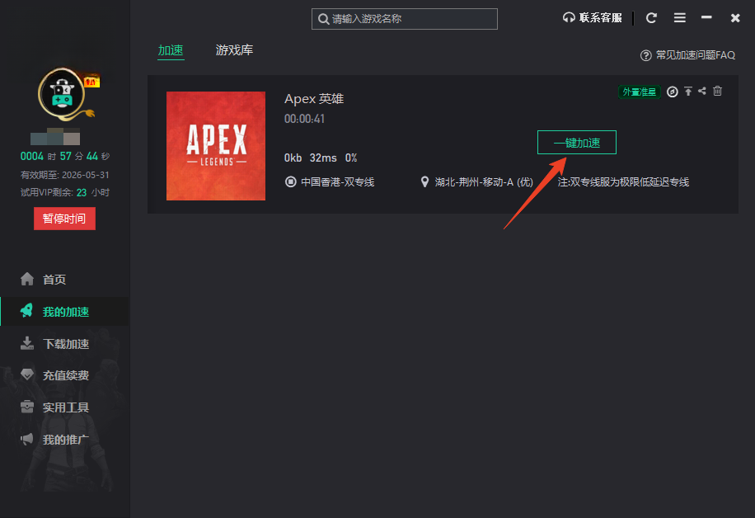Click the note 注:双专线服为极限低延迟专线
Image resolution: width=755 pixels, height=518 pixels.
coord(624,182)
